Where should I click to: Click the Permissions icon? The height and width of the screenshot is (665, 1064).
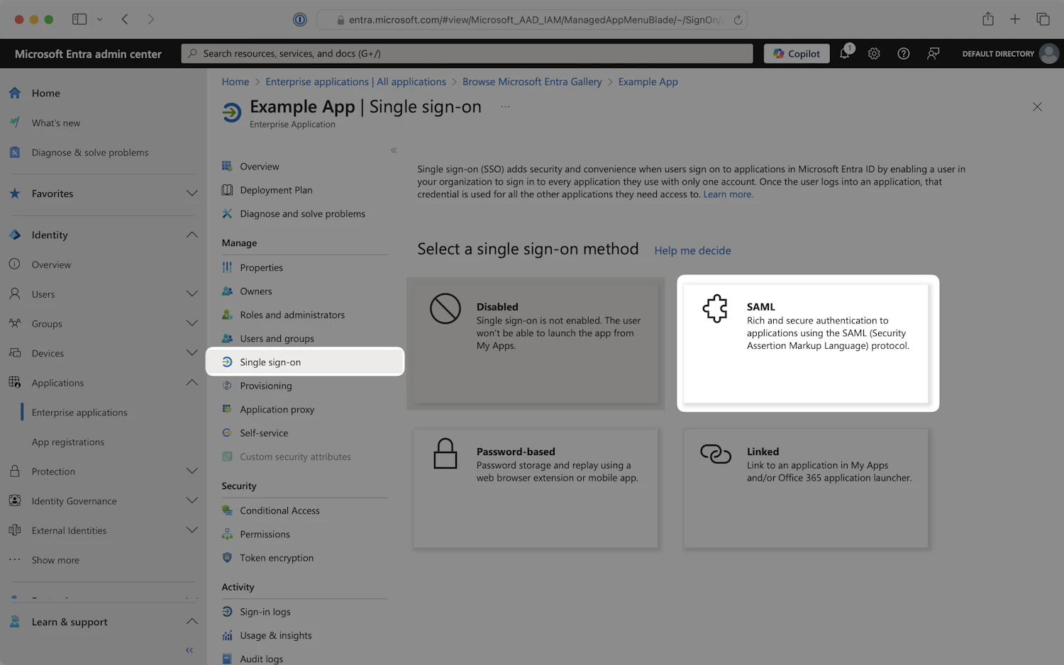click(227, 534)
